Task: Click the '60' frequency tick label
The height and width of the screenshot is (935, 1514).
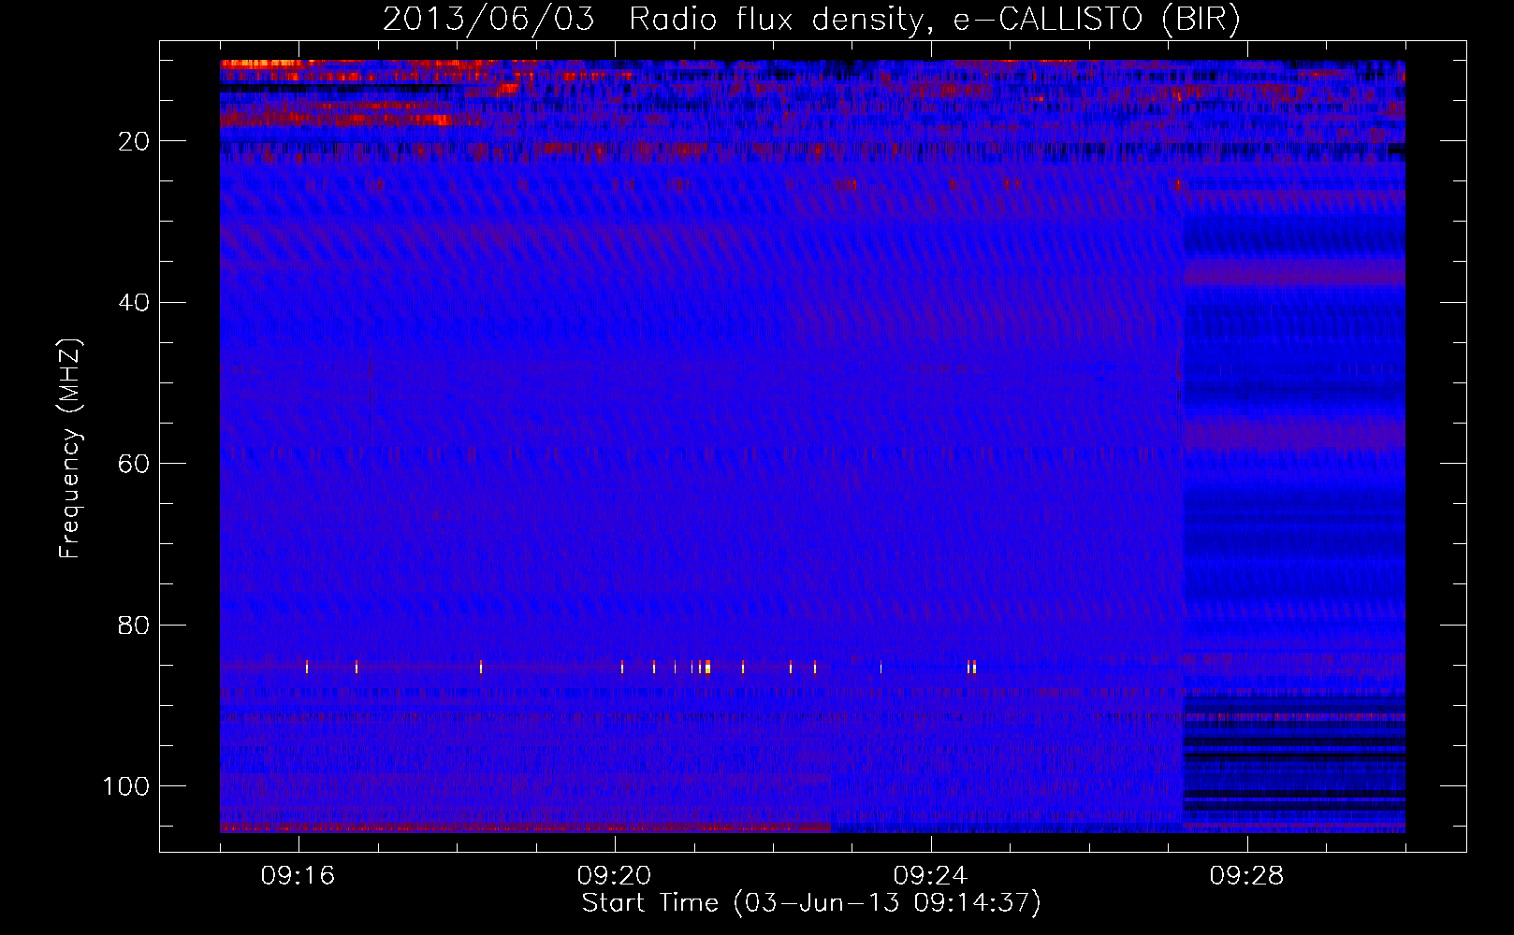Action: tap(135, 464)
